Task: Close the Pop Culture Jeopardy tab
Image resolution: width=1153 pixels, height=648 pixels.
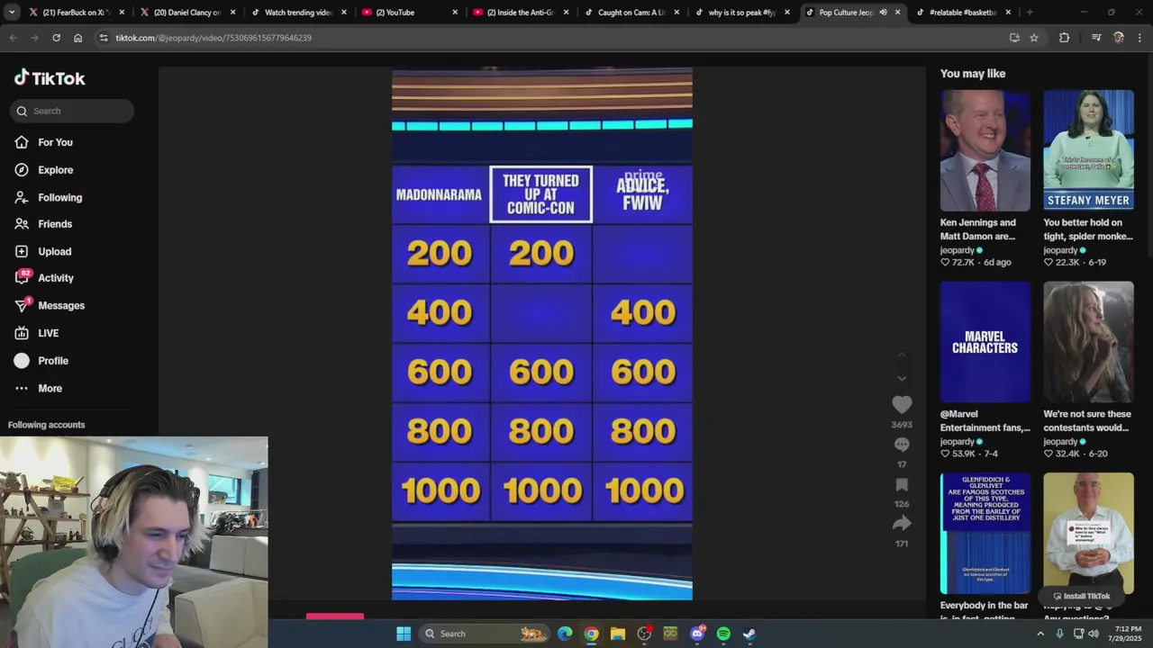Action: click(x=897, y=13)
